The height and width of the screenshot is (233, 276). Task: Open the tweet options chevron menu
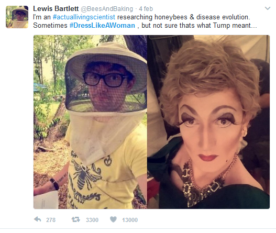pos(268,8)
